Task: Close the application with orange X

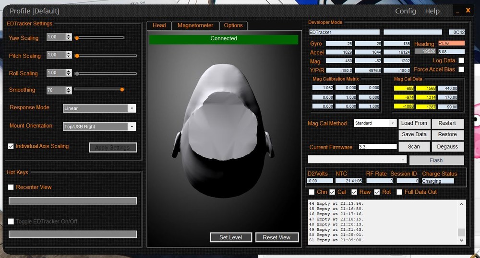Action: [468, 10]
